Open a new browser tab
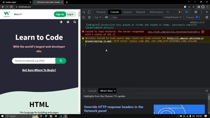Viewport: 210px width, 118px height. click(x=67, y=2)
